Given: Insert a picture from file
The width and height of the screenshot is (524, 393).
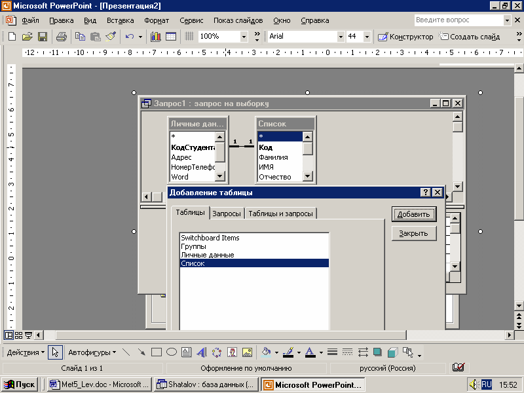Looking at the screenshot, I should coord(247,352).
